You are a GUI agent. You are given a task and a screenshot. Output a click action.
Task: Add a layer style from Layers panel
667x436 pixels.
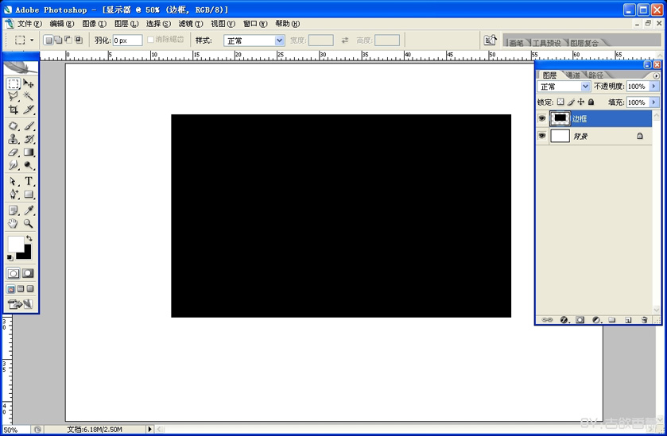click(x=564, y=319)
